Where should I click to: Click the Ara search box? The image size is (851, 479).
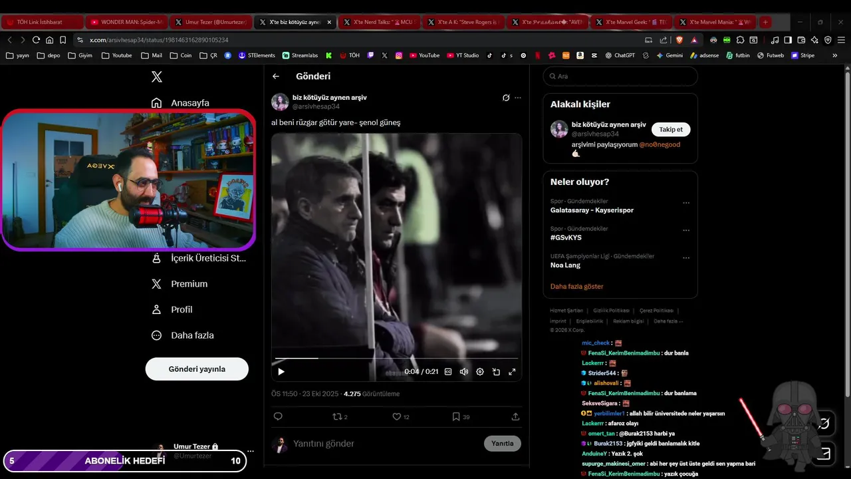point(620,77)
